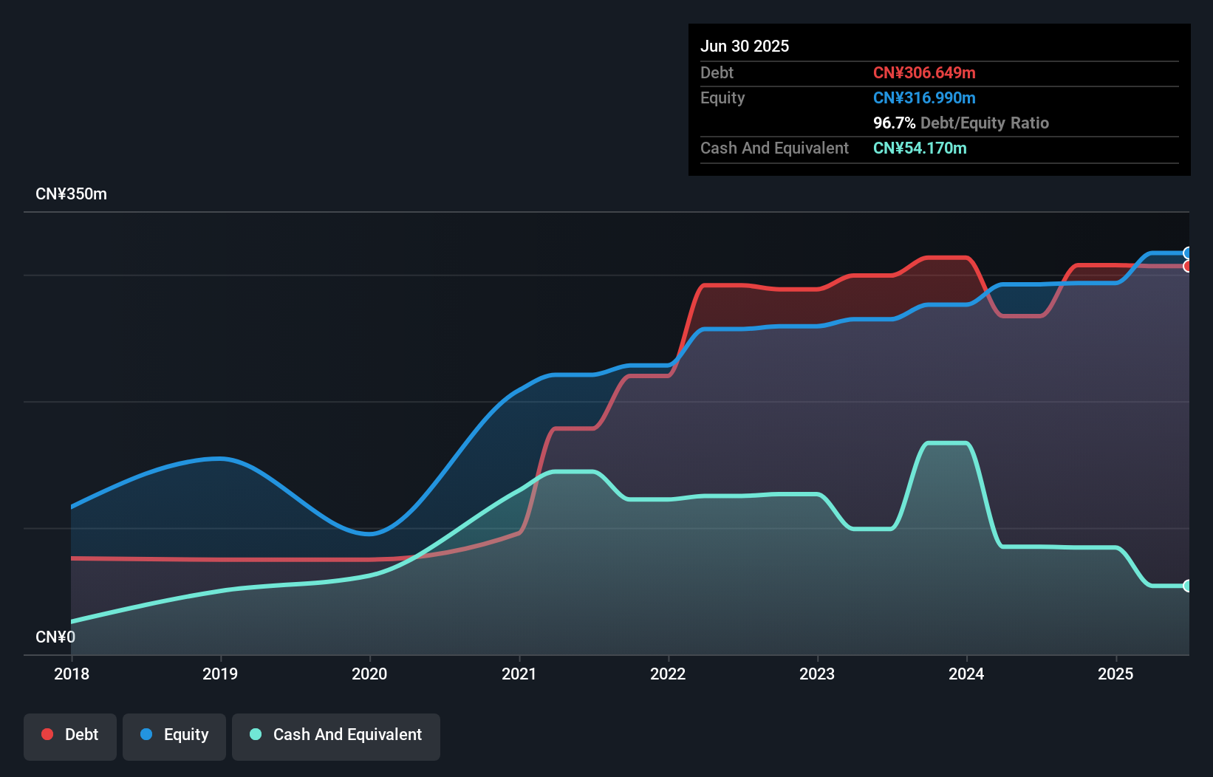The width and height of the screenshot is (1213, 777).
Task: Click the teal Cash endpoint marker
Action: pos(1188,586)
